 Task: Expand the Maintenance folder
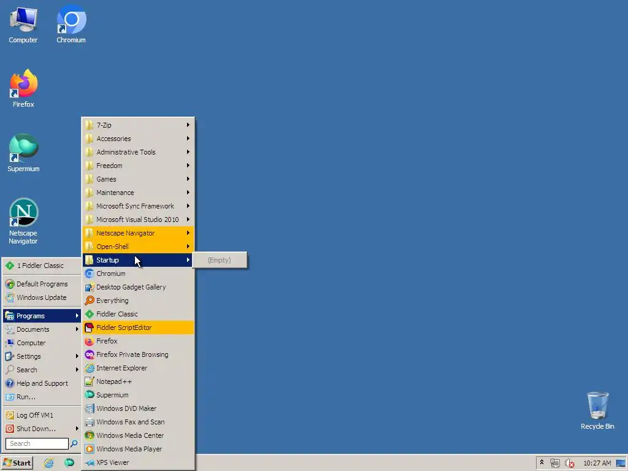(138, 193)
